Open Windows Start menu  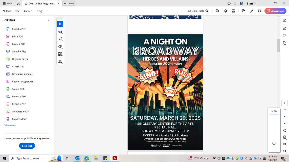(x=5, y=158)
